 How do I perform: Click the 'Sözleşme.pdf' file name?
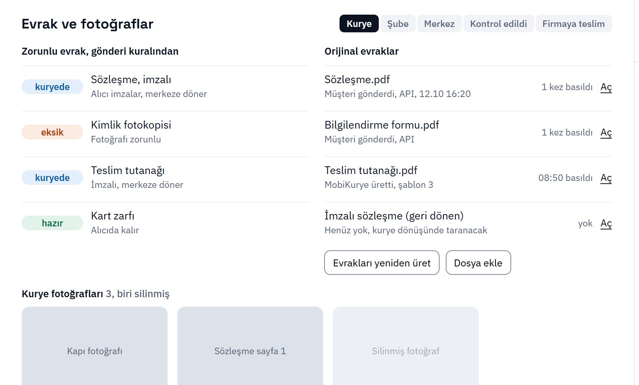point(357,80)
